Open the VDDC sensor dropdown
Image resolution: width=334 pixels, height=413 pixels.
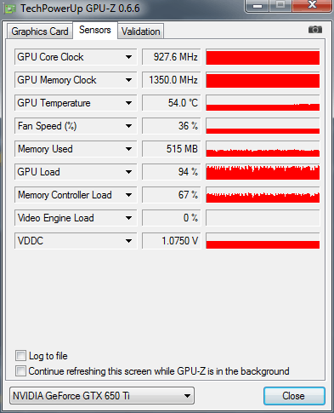pos(129,241)
